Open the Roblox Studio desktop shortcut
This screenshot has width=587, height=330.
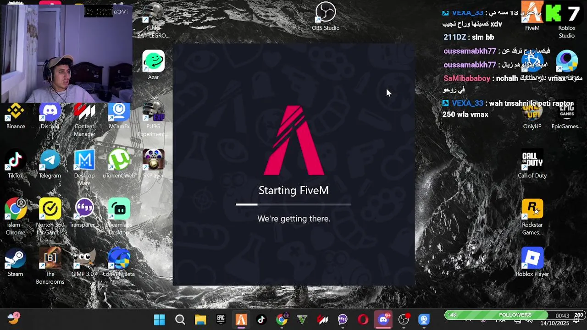tap(566, 21)
